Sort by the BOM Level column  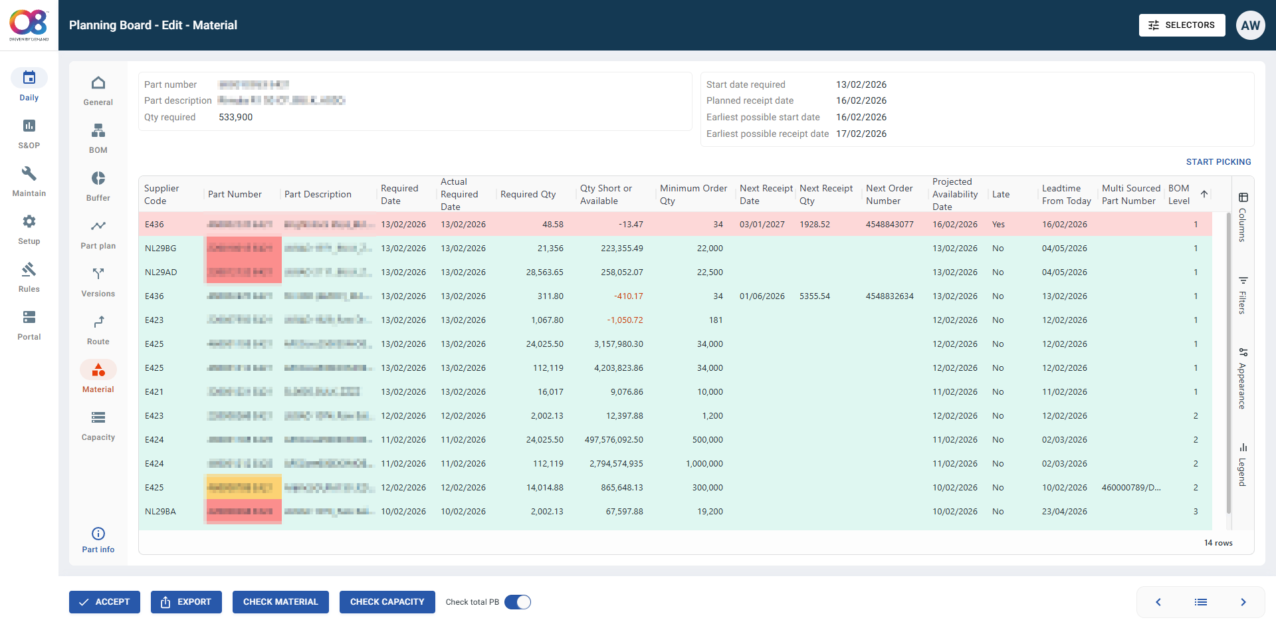(1179, 195)
